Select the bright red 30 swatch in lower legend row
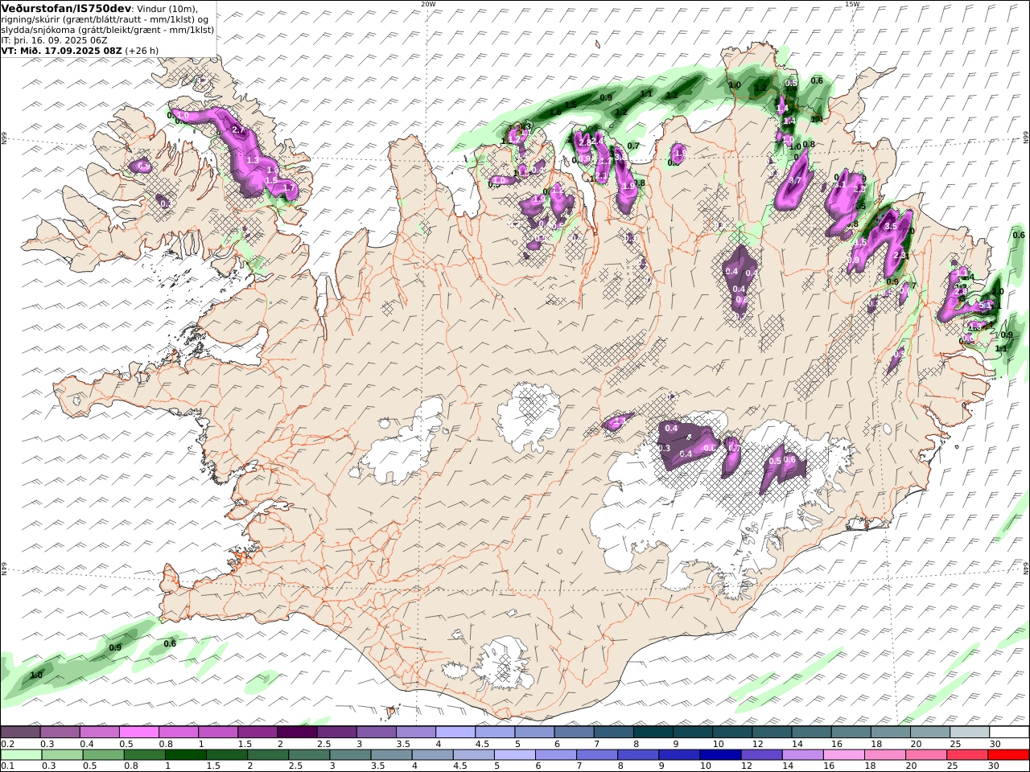Image resolution: width=1030 pixels, height=772 pixels. [1008, 754]
